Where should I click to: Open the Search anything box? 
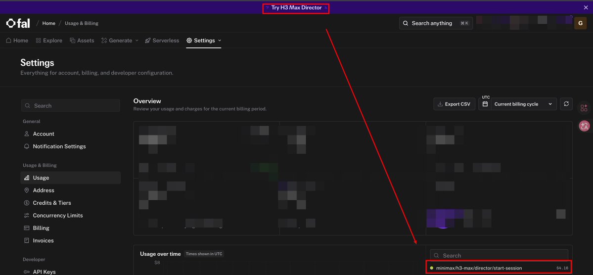(x=436, y=23)
